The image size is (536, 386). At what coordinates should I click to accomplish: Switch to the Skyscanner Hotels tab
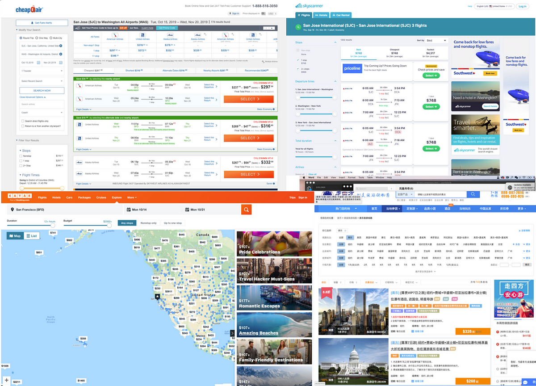point(321,15)
